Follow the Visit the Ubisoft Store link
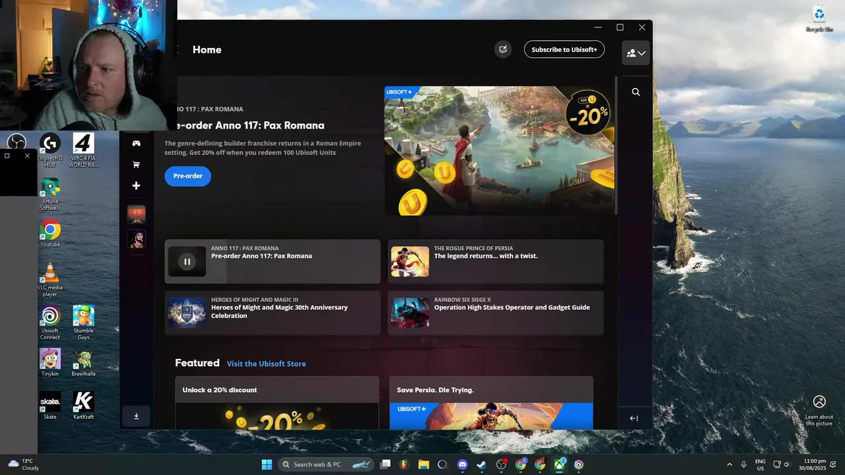The width and height of the screenshot is (845, 475). (266, 364)
